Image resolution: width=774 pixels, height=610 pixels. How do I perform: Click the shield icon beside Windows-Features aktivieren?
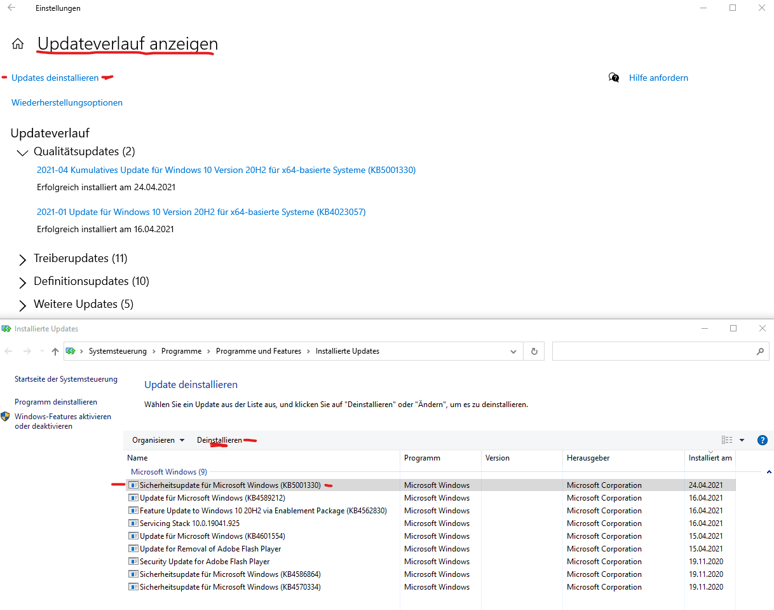coord(5,417)
